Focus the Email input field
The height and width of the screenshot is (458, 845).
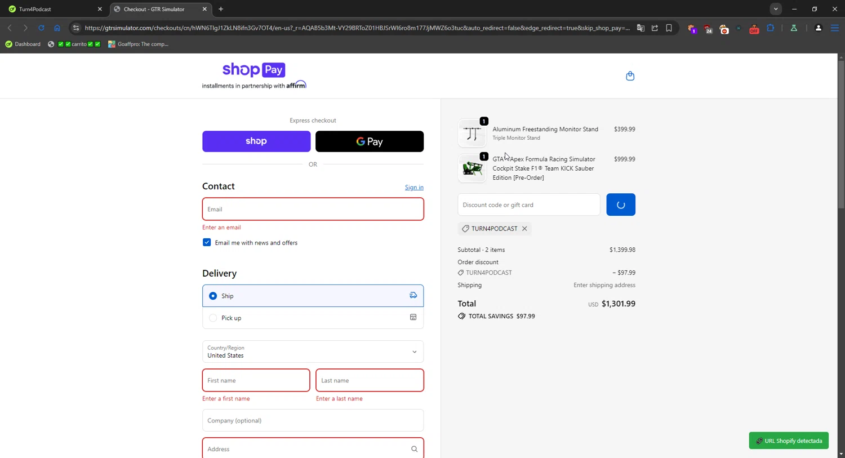pyautogui.click(x=313, y=209)
